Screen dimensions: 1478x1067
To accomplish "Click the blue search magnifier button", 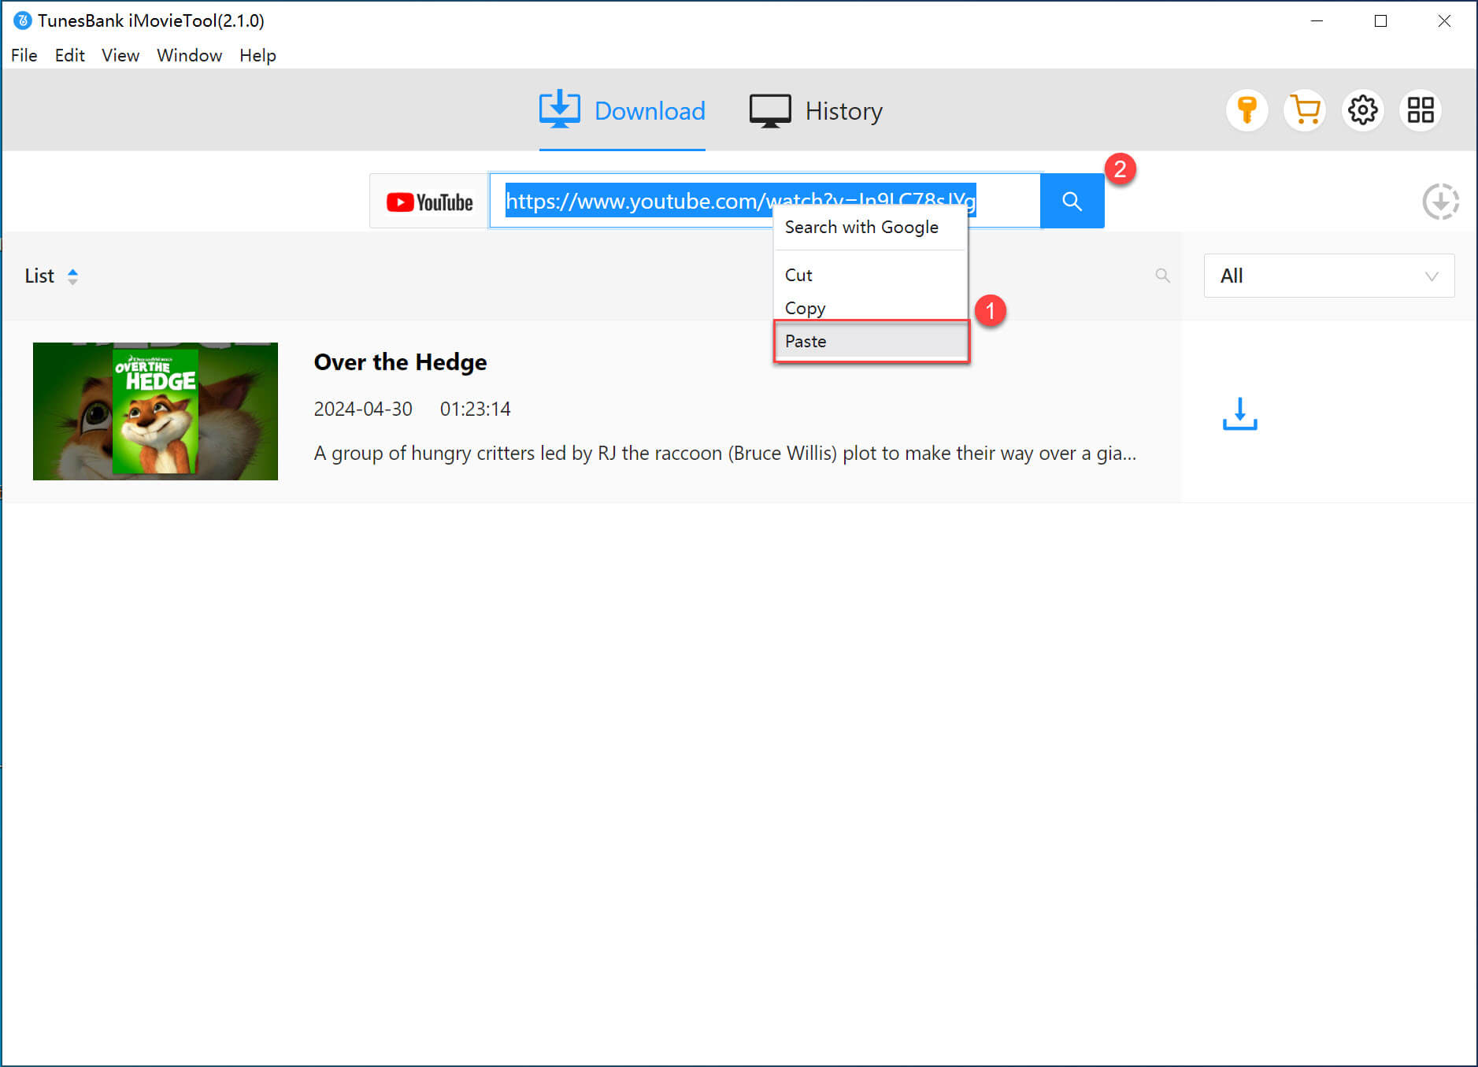I will tap(1071, 202).
